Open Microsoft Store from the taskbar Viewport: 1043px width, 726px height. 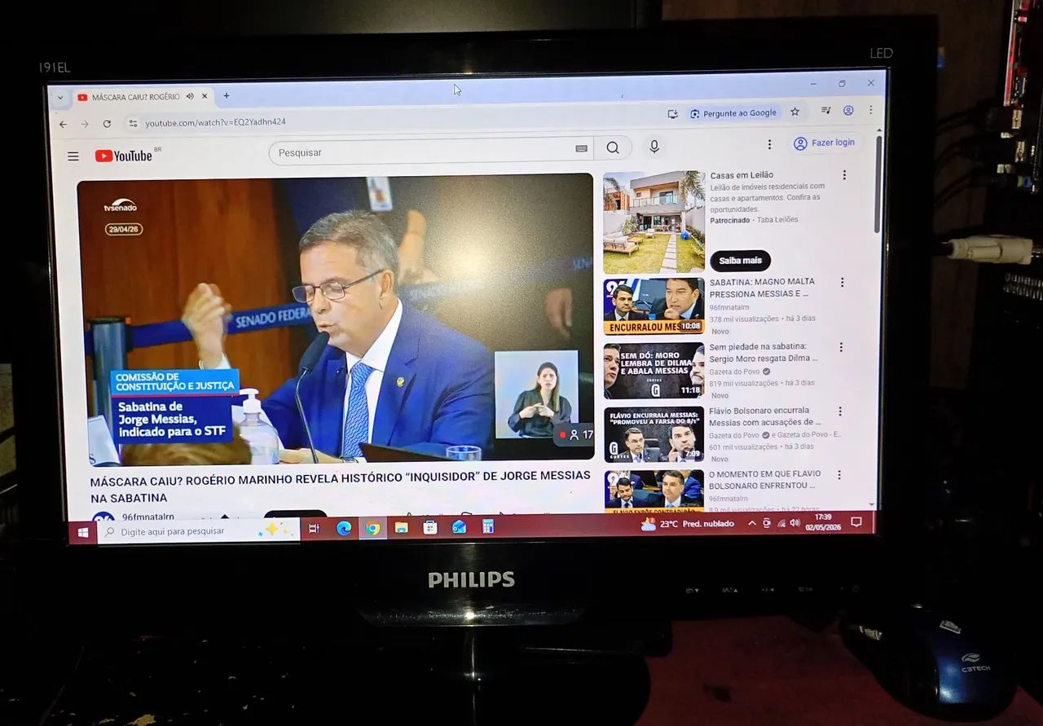[x=430, y=527]
